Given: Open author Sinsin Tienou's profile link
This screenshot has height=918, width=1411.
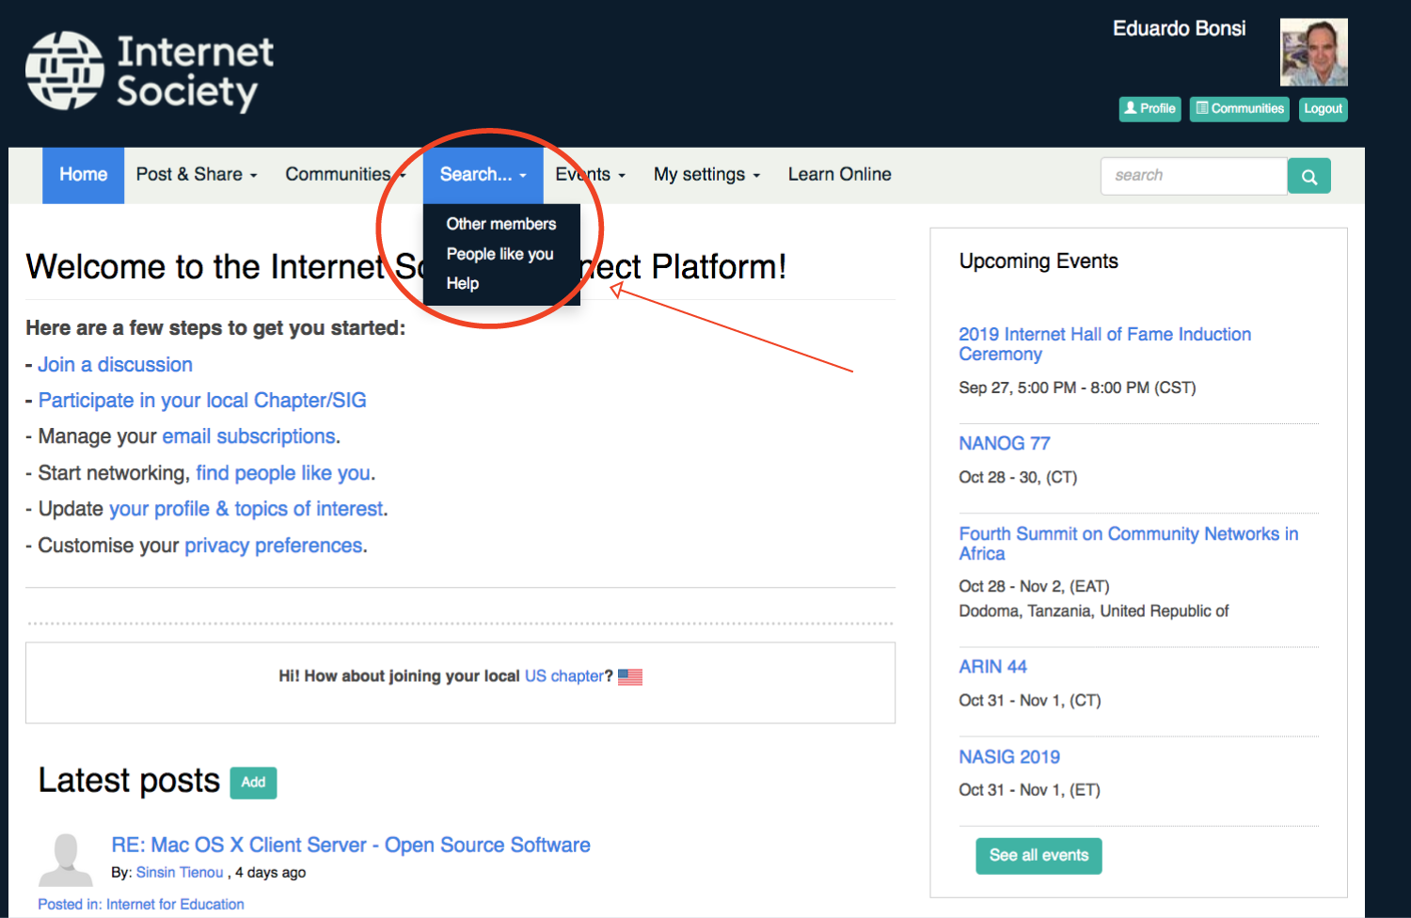Looking at the screenshot, I should (x=180, y=873).
